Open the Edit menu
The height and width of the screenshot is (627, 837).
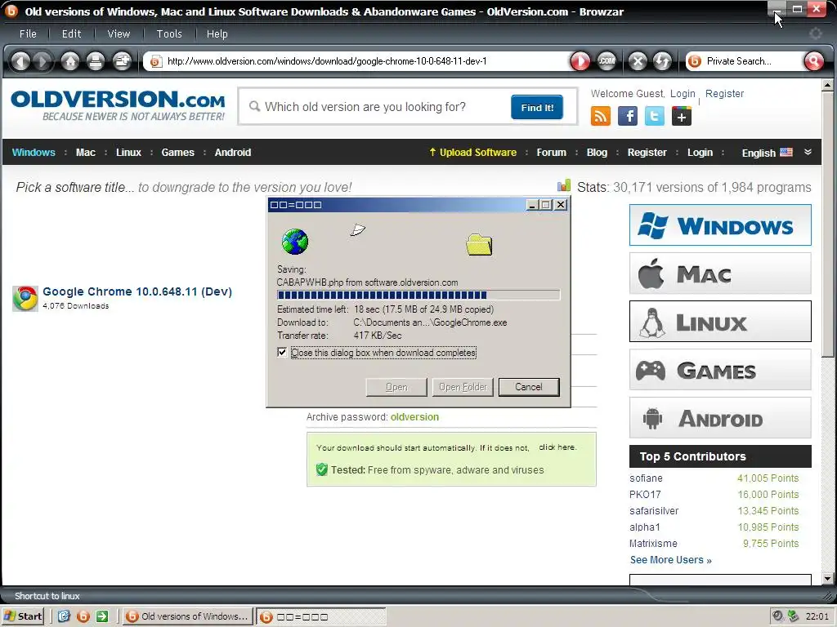72,33
